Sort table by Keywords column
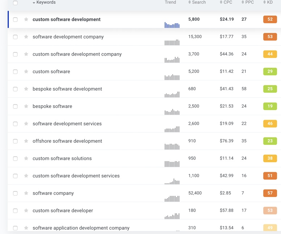The image size is (281, 234). coord(46,3)
